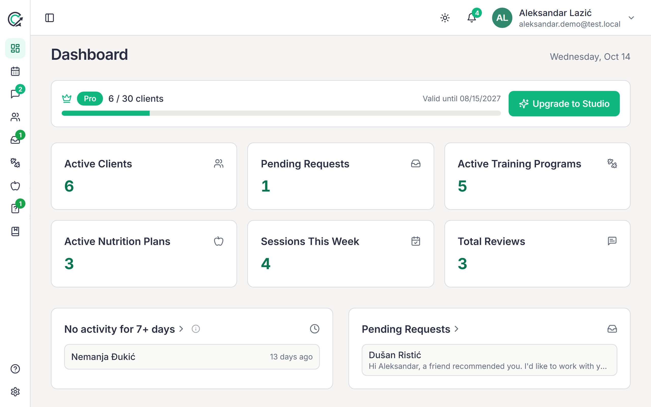This screenshot has height=407, width=651.
Task: Click the Upgrade to Studio button
Action: click(x=564, y=104)
